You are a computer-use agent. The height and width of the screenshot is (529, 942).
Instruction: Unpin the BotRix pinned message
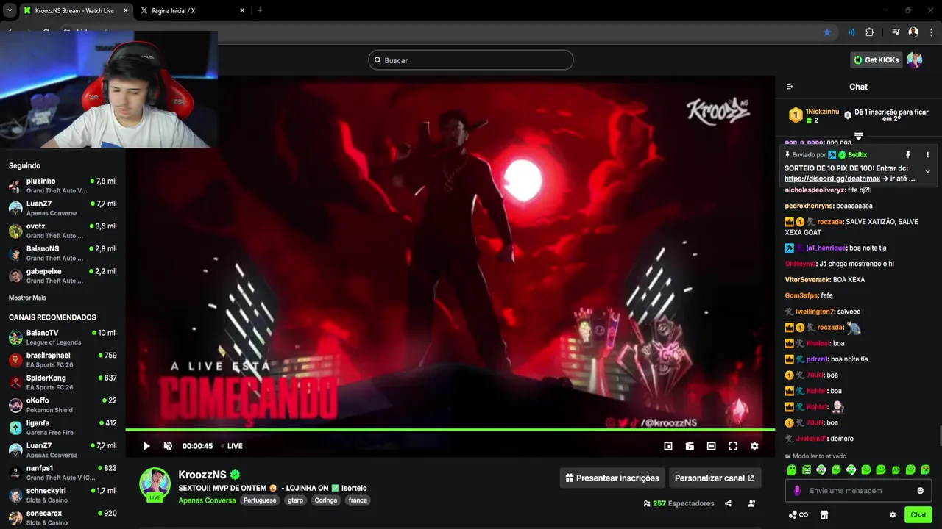pos(907,155)
